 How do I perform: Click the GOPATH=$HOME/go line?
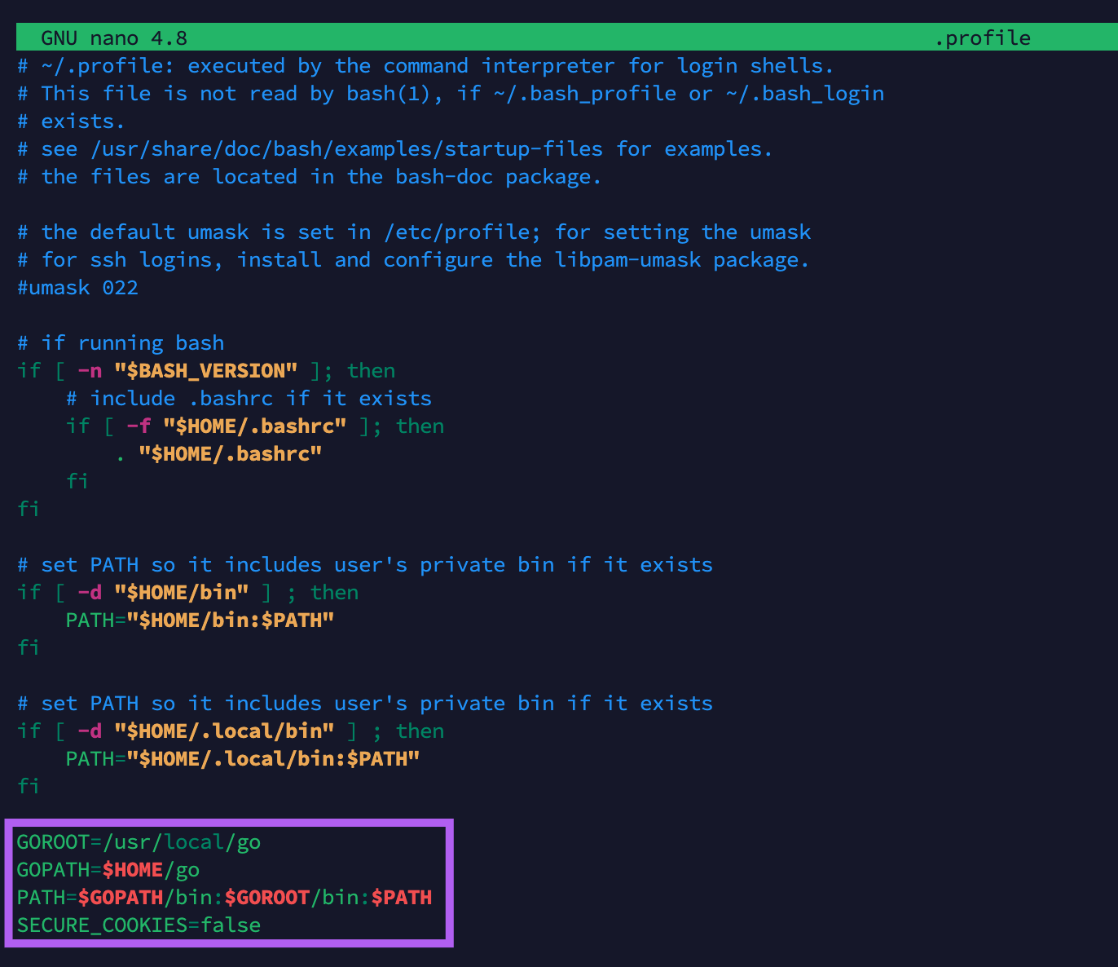point(108,869)
